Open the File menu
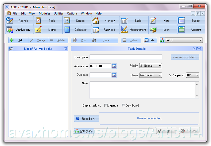Screen dimensions: 211x146 15,13
